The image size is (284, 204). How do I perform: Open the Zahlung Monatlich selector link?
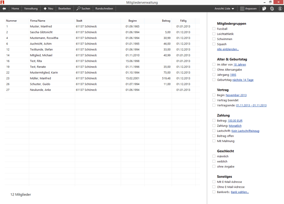(235, 126)
